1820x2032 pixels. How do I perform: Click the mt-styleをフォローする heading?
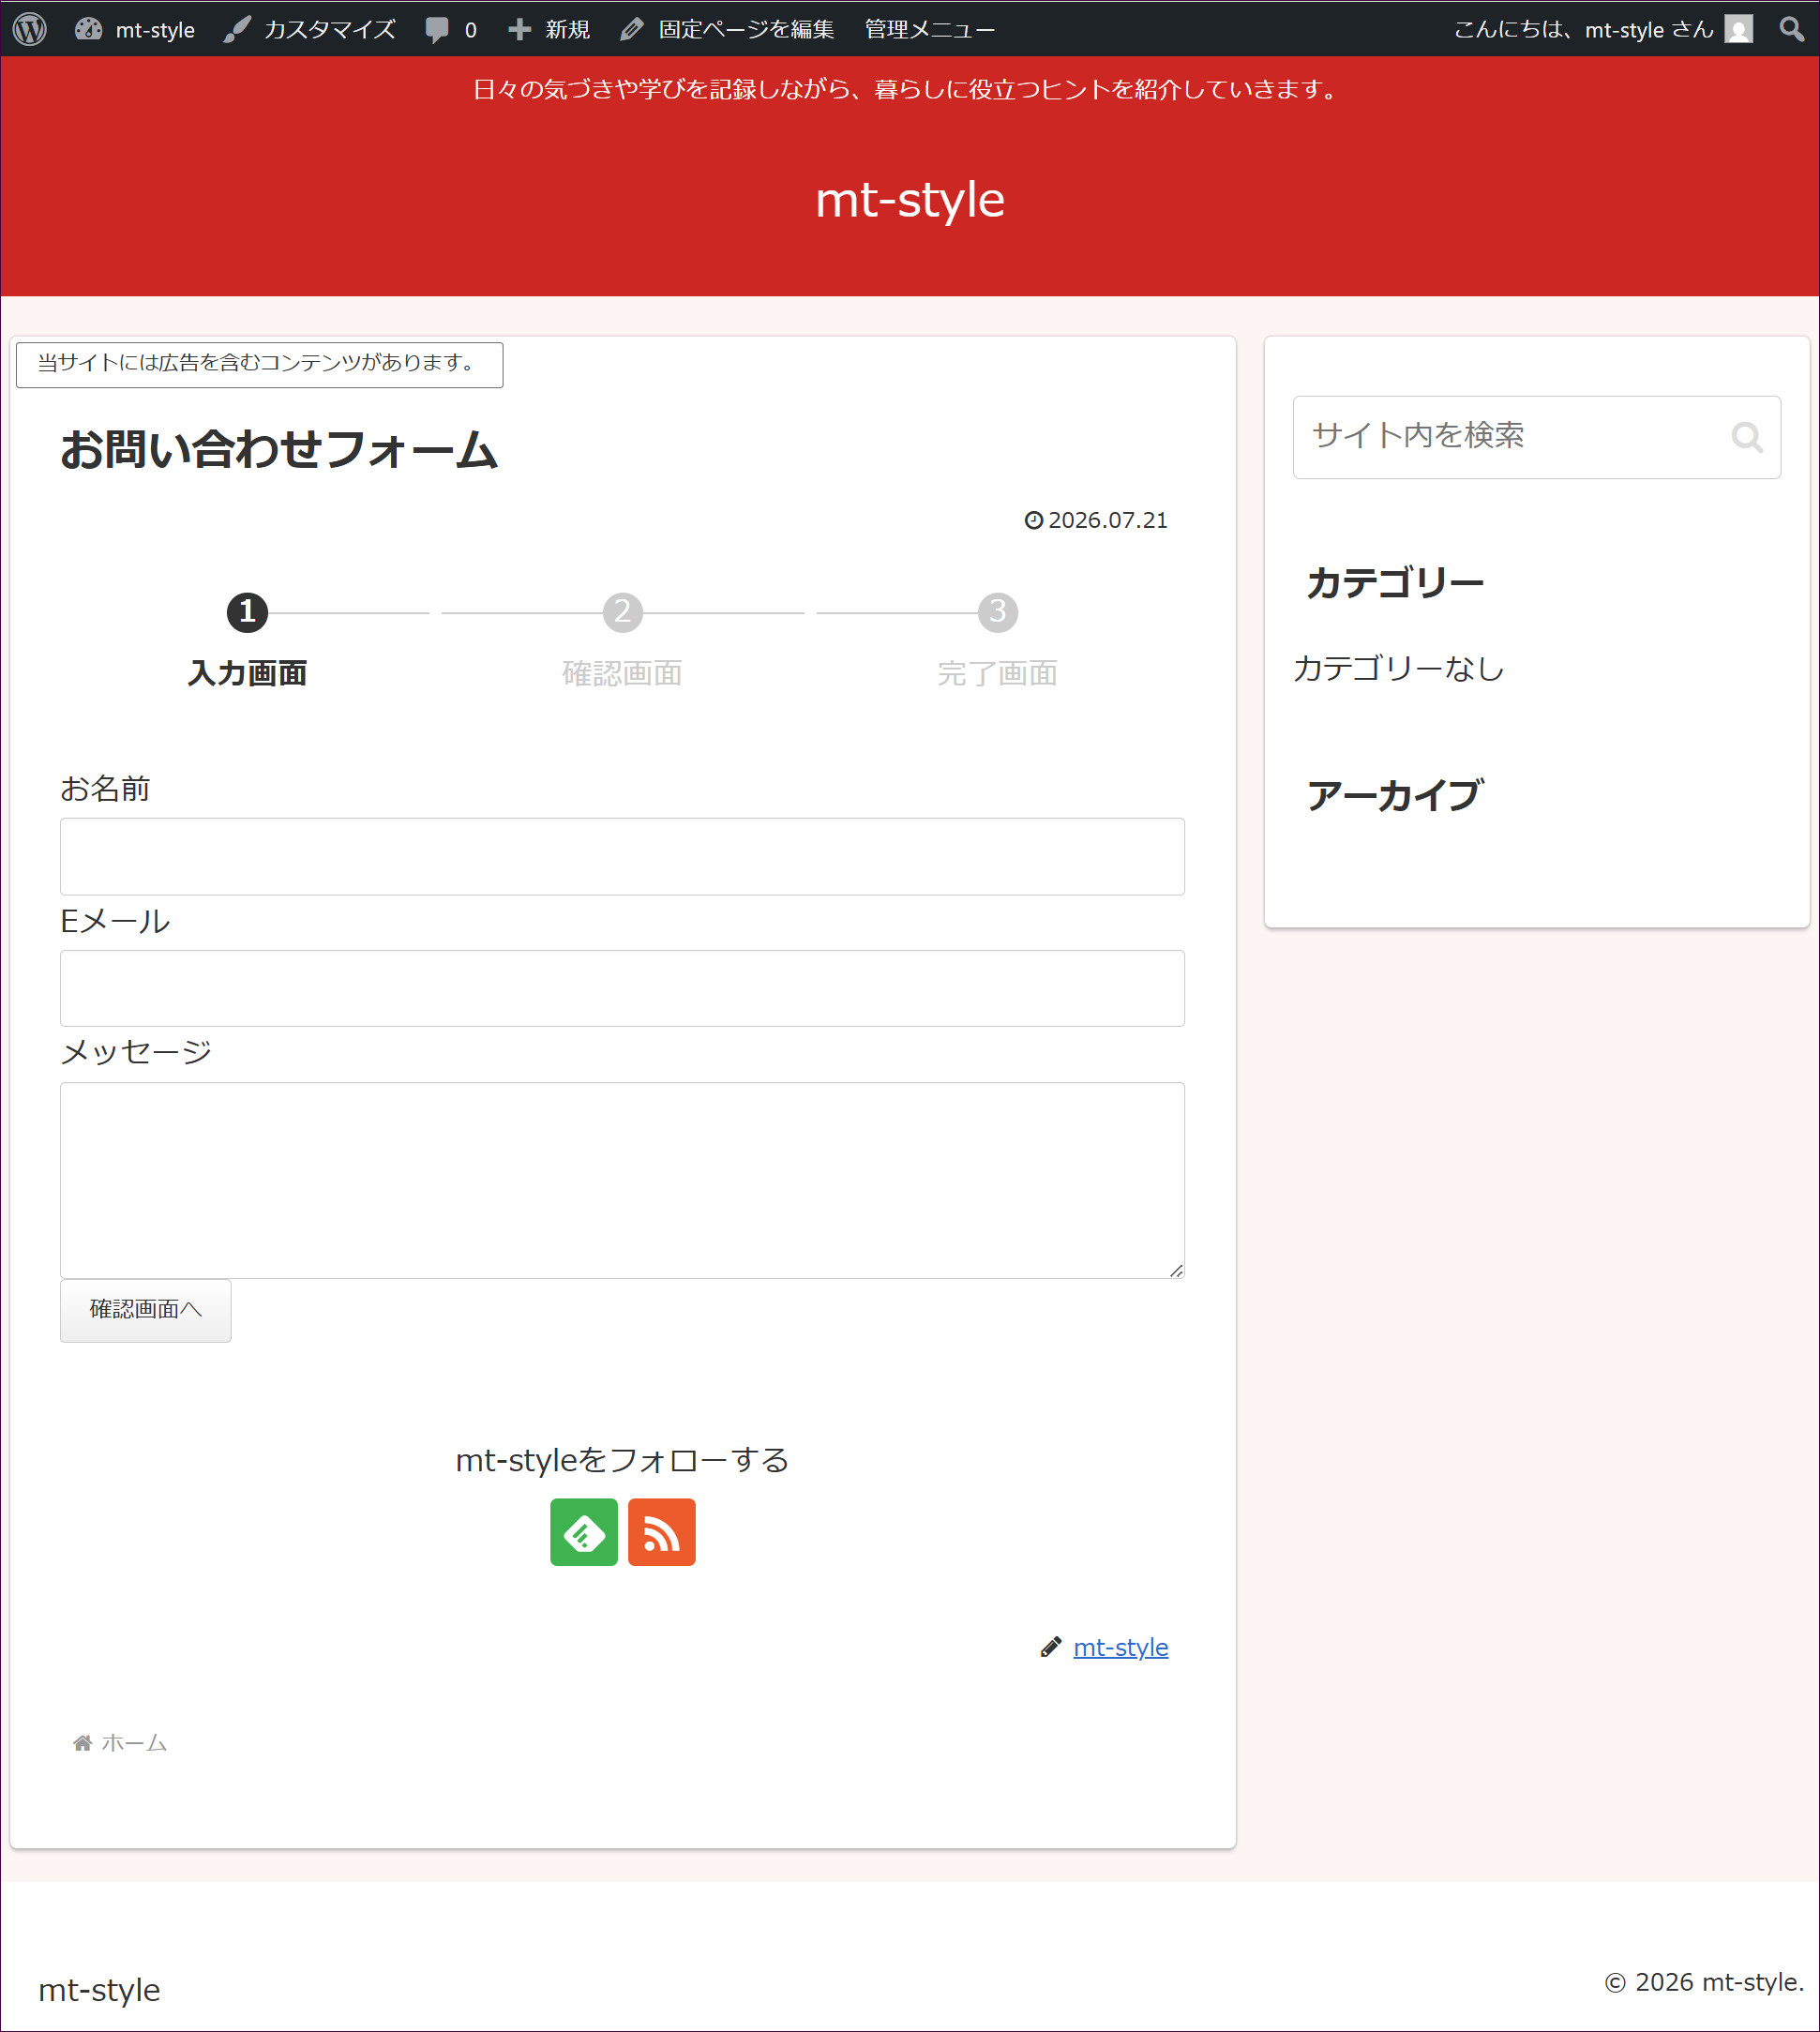[x=622, y=1461]
